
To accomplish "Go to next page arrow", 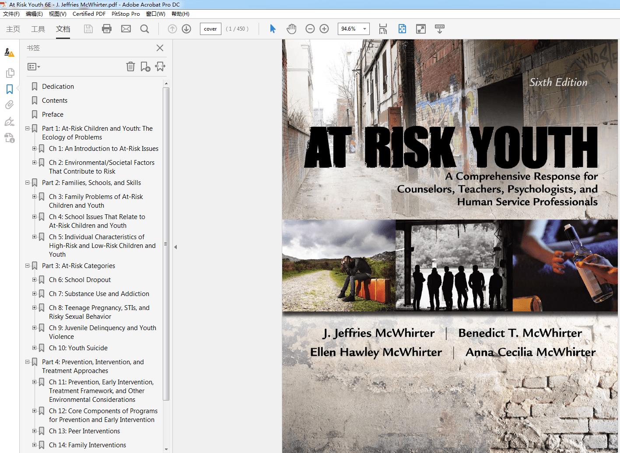I will [x=186, y=29].
